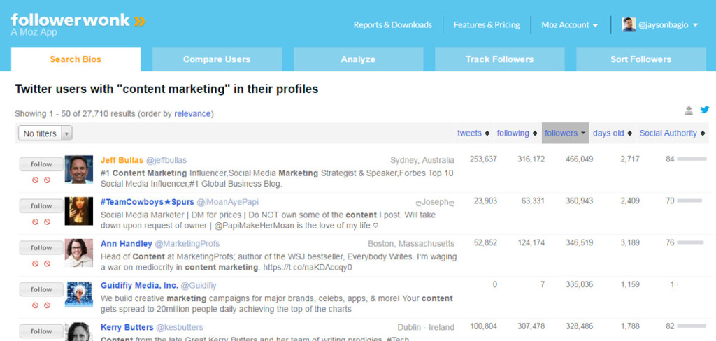Follow Kerry Butters
This screenshot has width=716, height=341.
(41, 331)
